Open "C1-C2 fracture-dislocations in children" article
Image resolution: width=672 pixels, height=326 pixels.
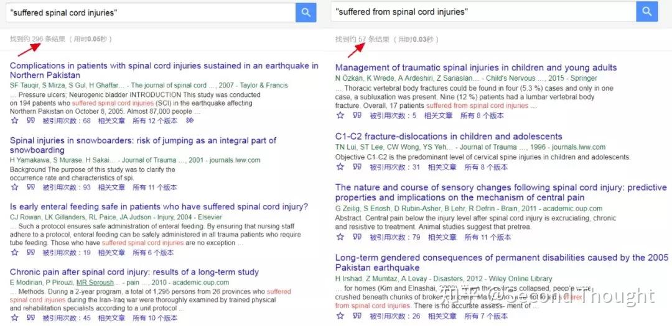pos(449,137)
